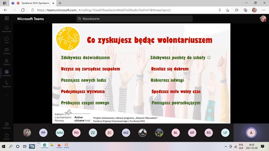Open the Czat section in sidebar
269x151 pixels.
pos(7,40)
